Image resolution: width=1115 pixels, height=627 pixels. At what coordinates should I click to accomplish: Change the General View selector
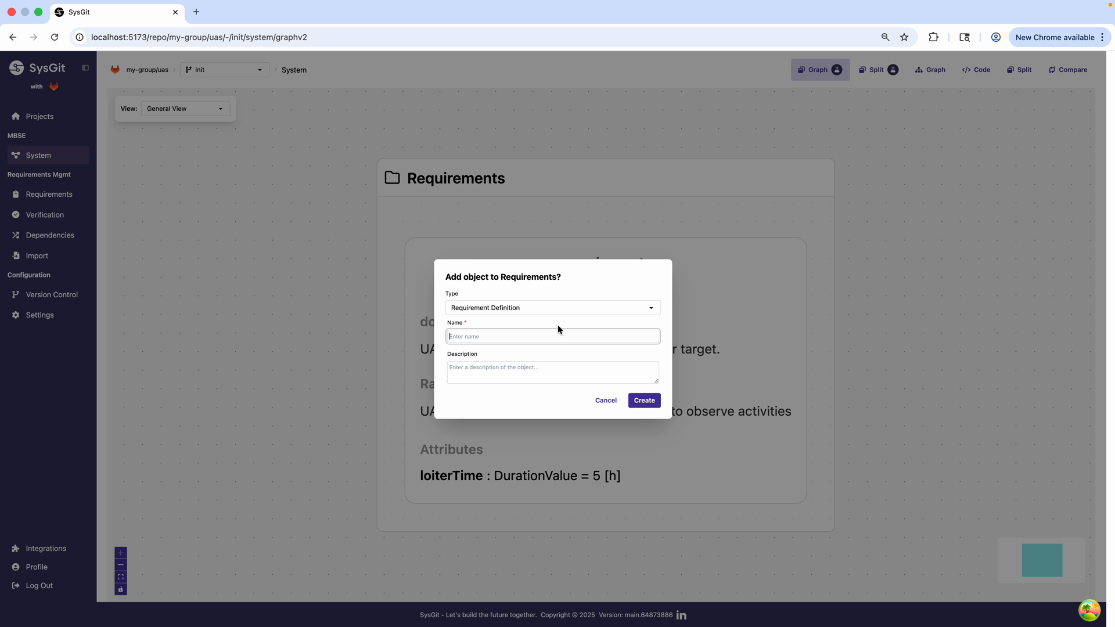[185, 109]
